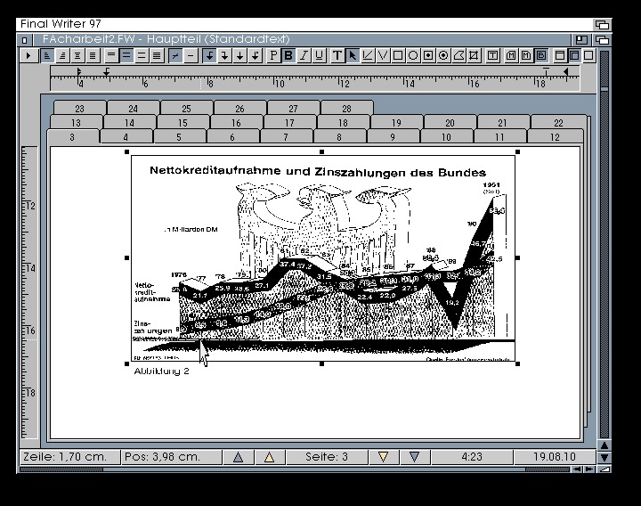Choose the line drawing tool
Screen dimensions: 641x506
pyautogui.click(x=368, y=55)
